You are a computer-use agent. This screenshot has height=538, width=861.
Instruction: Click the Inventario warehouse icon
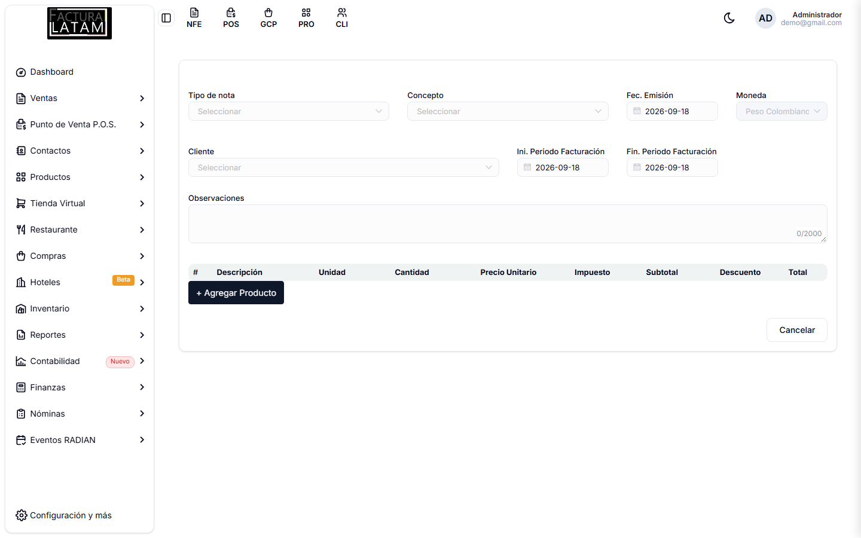click(21, 308)
